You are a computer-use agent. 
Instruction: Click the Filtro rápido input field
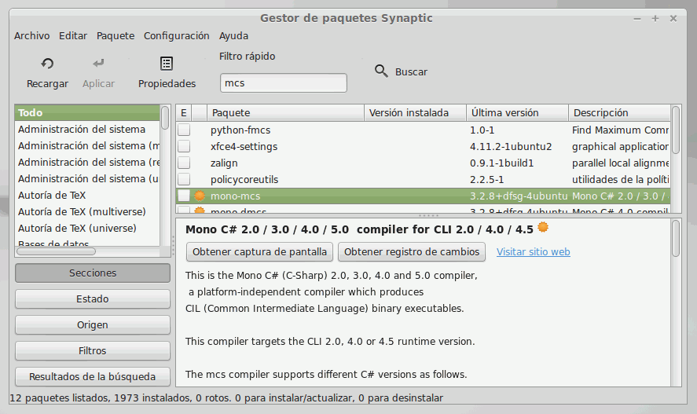(284, 83)
